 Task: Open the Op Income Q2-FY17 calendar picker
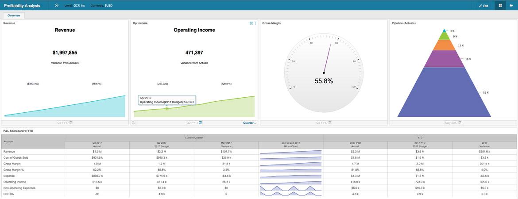click(201, 122)
